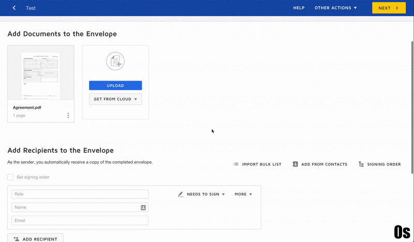Screen dimensions: 414x242
Task: Click into the Email input field
Action: (x=80, y=221)
